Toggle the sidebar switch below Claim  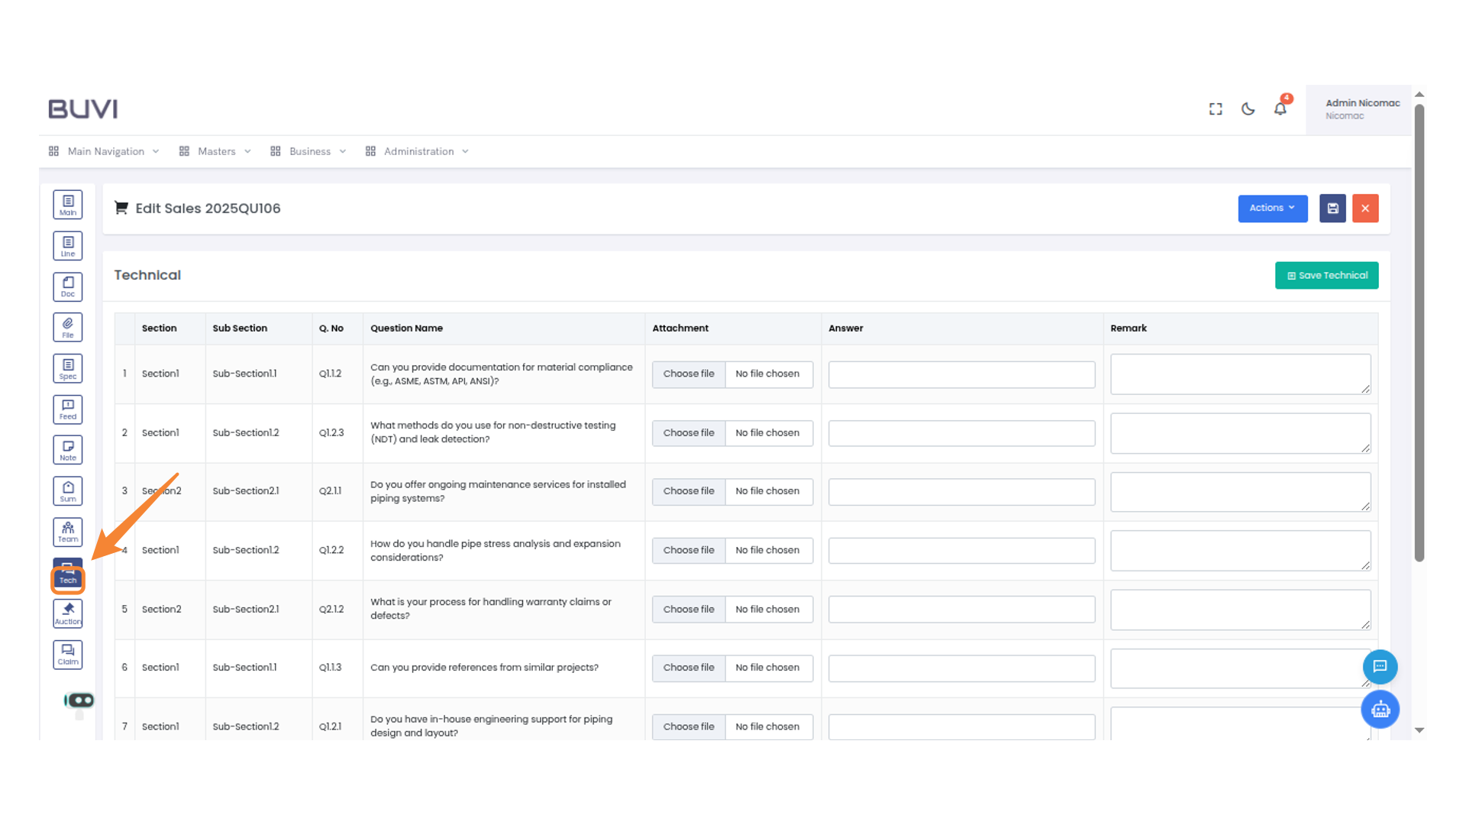pos(79,700)
